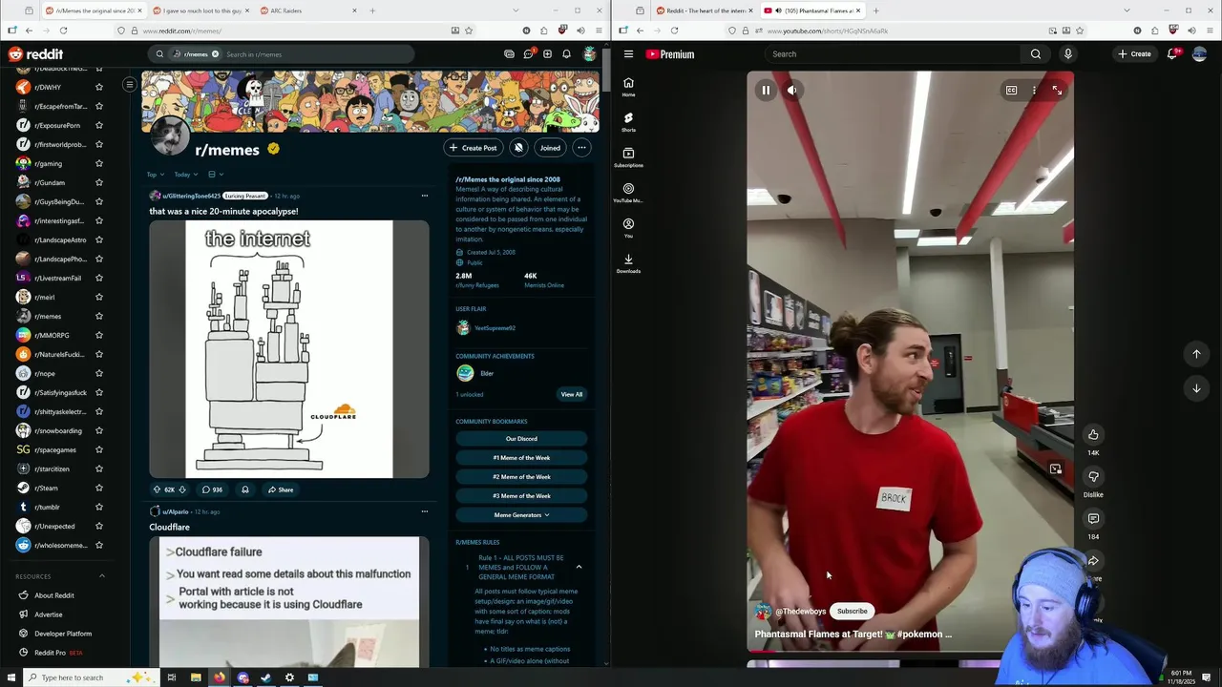The width and height of the screenshot is (1222, 687).
Task: Open Our Discord community bookmark
Action: coord(521,439)
